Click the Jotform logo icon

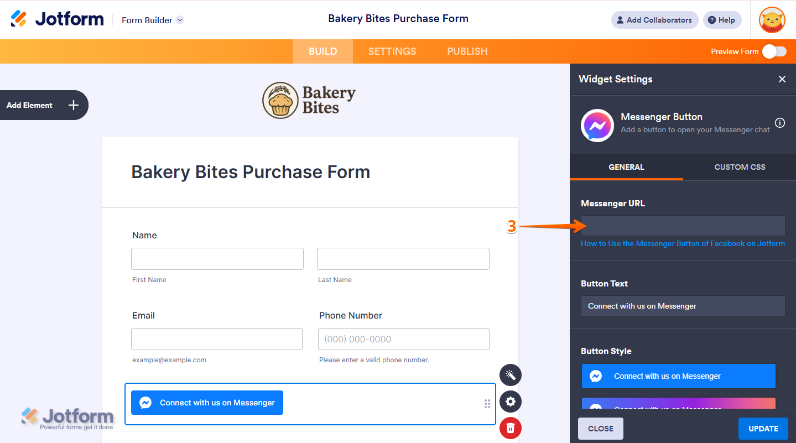(19, 19)
